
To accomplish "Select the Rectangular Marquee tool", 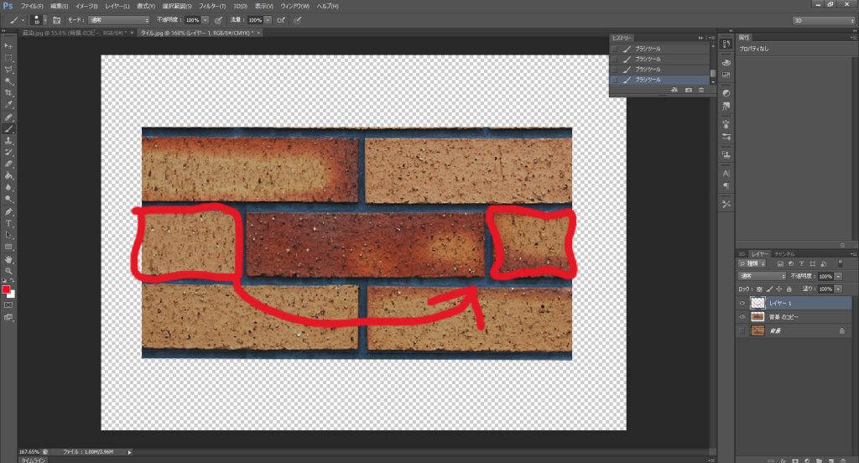I will (x=8, y=57).
